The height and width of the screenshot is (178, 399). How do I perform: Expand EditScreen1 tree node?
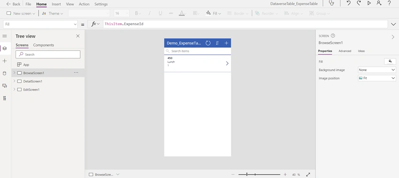coord(14,90)
